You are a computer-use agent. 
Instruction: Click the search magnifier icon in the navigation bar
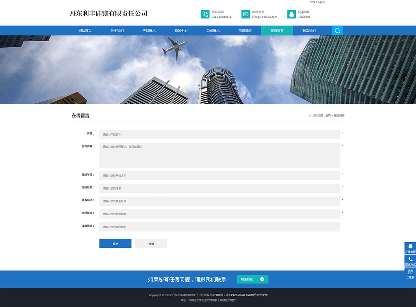(337, 30)
